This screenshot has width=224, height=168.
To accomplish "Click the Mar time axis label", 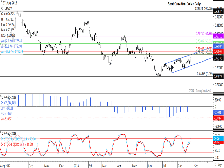I will click(104, 166).
